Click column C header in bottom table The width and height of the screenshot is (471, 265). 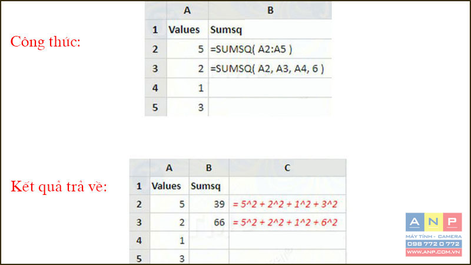pos(287,168)
